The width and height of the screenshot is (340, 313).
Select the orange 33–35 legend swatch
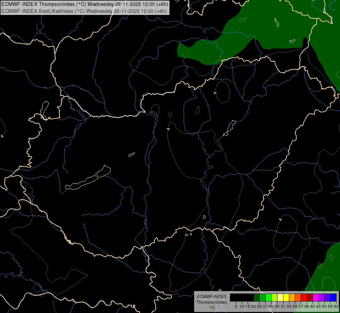click(x=292, y=297)
